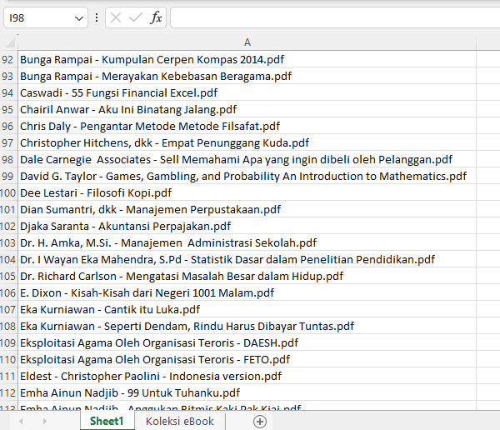Select cell Bunga Rampai - Merayakan Kebebasan Beragama.pdf
The image size is (500, 430).
[x=247, y=76]
